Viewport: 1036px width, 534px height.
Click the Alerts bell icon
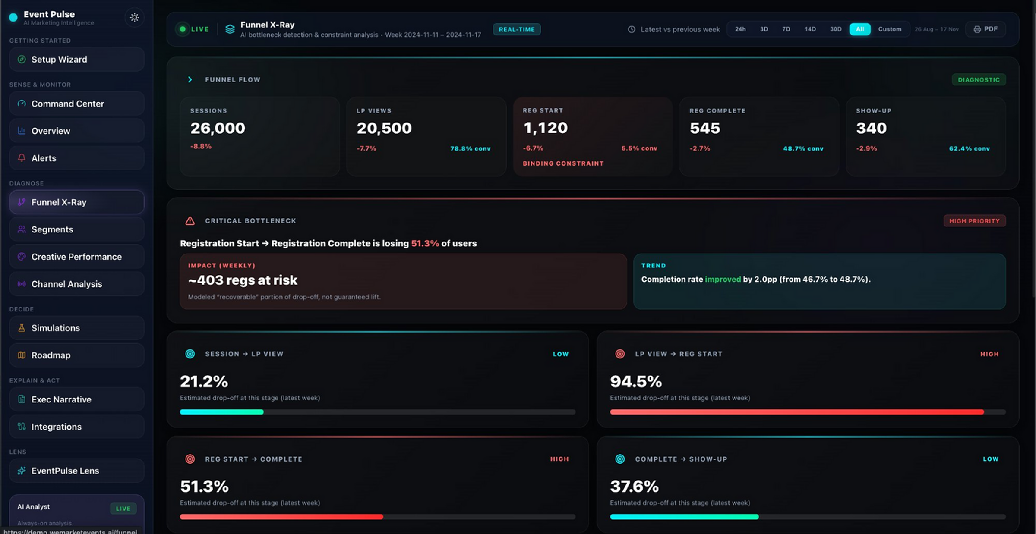coord(22,158)
